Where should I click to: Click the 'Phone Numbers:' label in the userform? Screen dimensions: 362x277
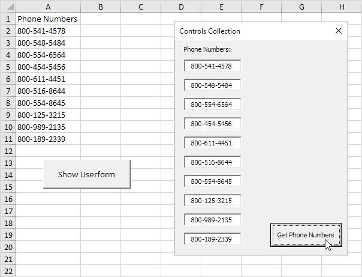tap(207, 49)
